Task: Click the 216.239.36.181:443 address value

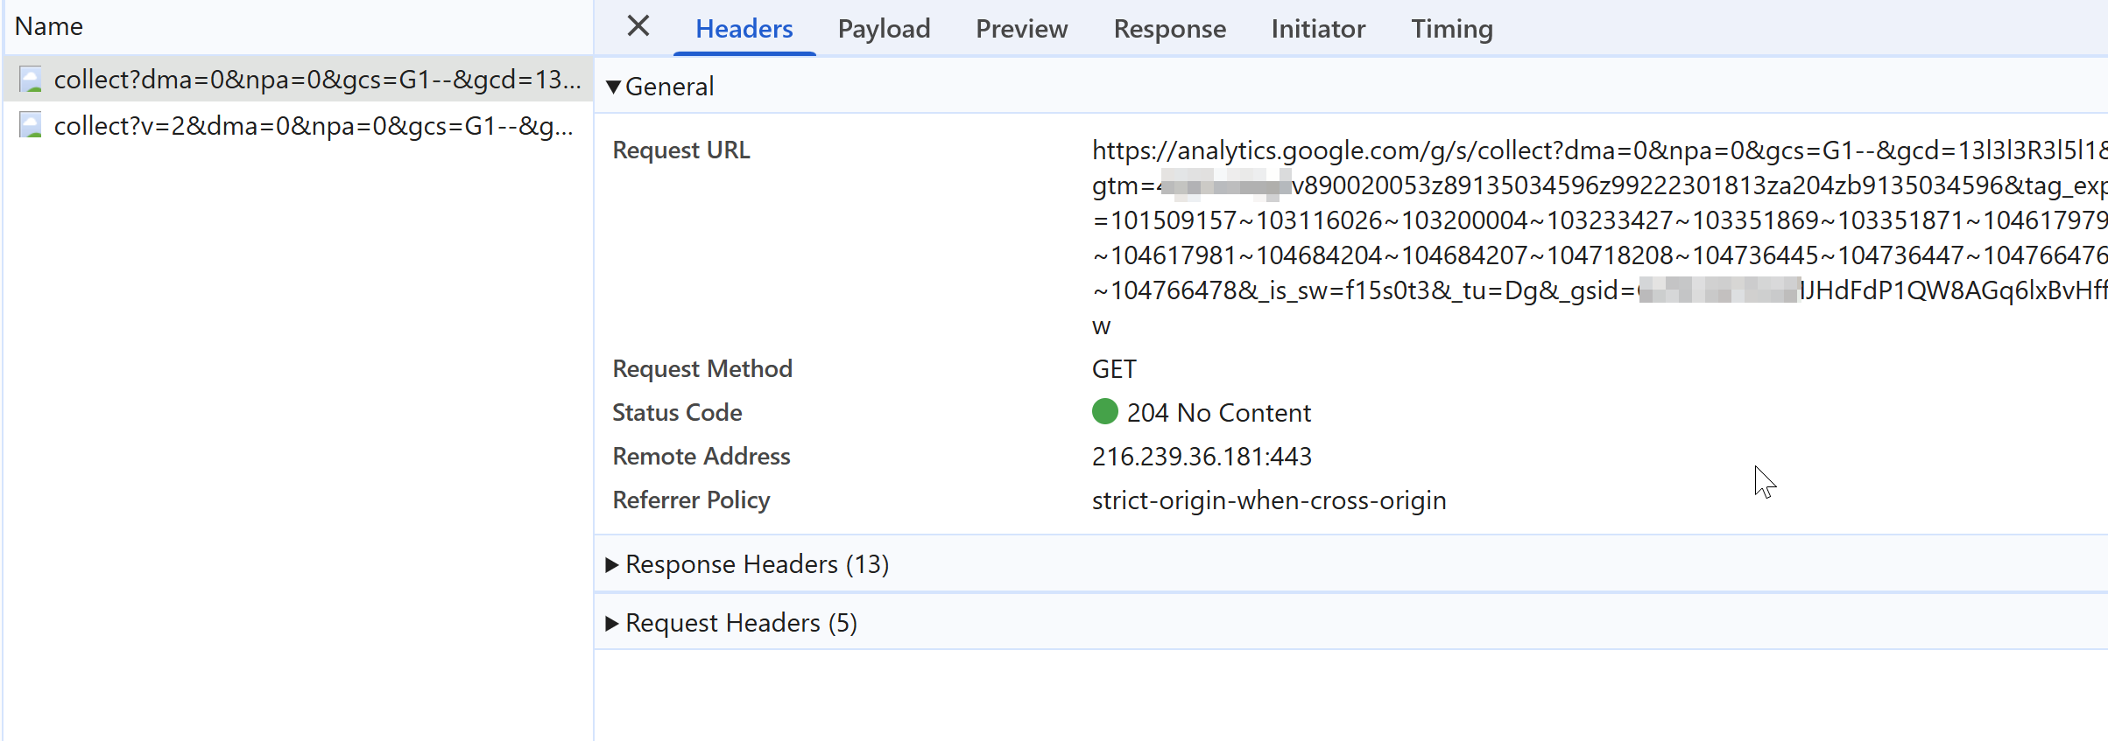Action: [x=1202, y=457]
